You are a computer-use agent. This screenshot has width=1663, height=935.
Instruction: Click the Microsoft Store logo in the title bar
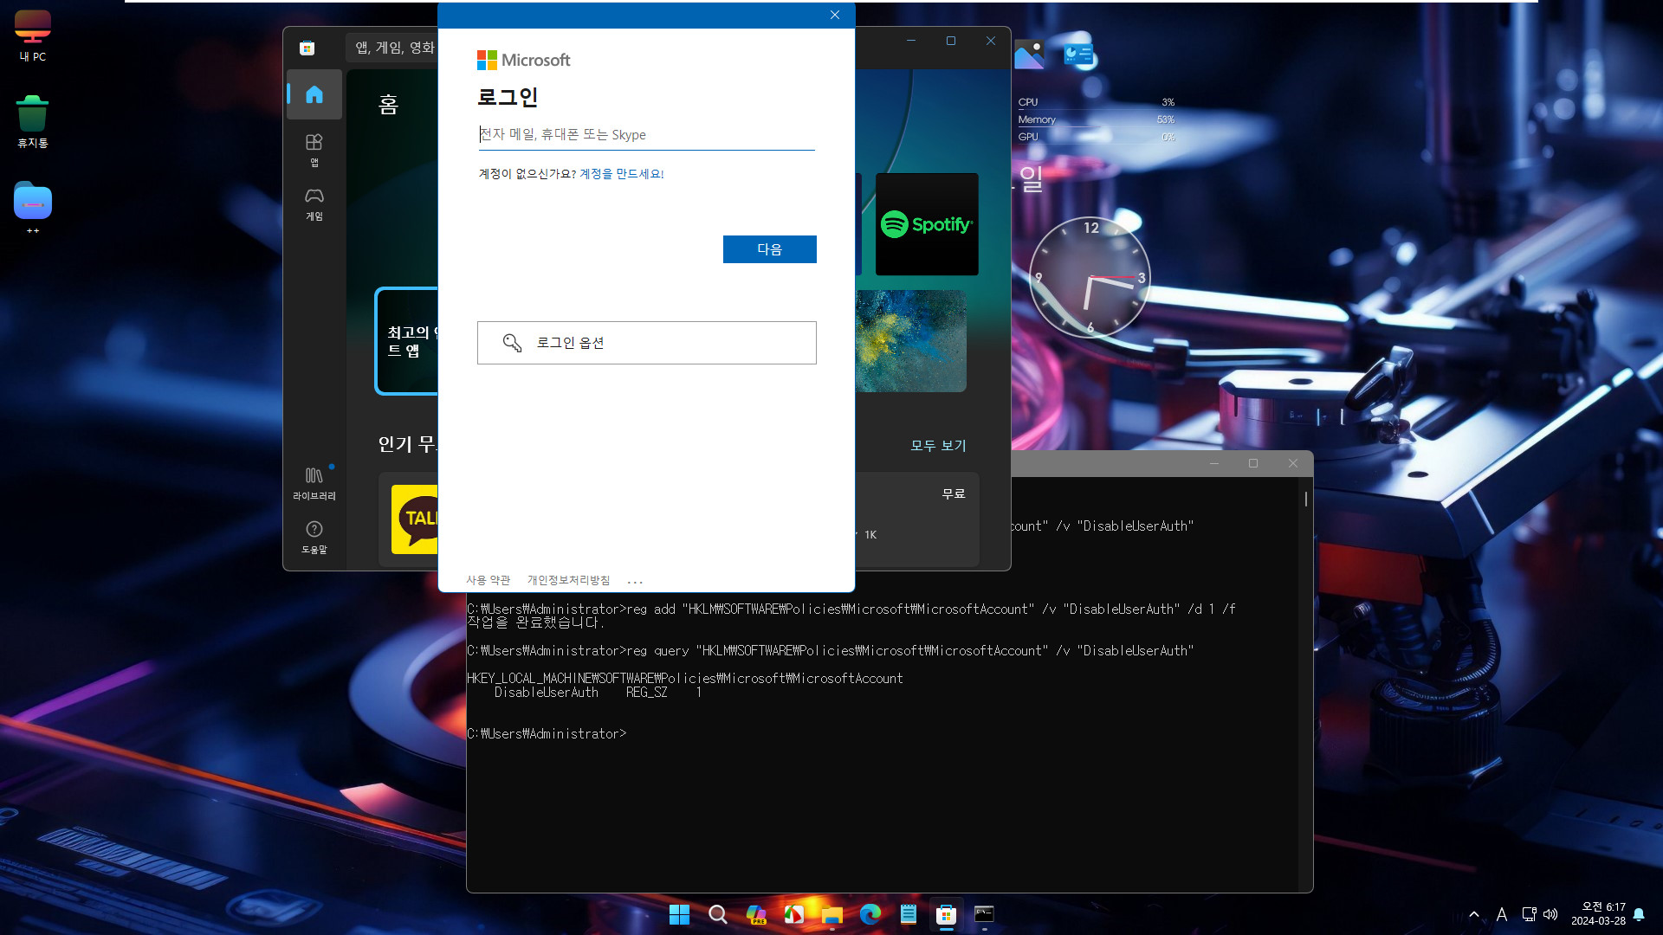[307, 48]
